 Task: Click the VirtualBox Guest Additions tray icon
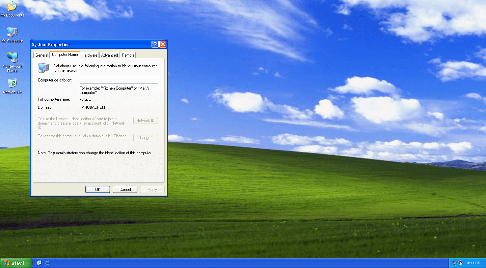(x=461, y=263)
